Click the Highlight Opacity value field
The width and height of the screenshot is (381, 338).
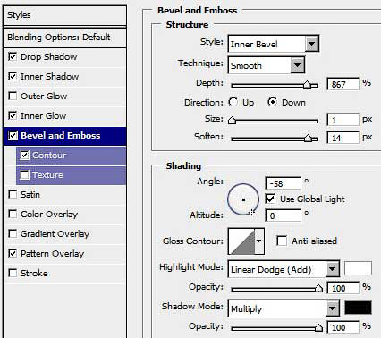[343, 288]
